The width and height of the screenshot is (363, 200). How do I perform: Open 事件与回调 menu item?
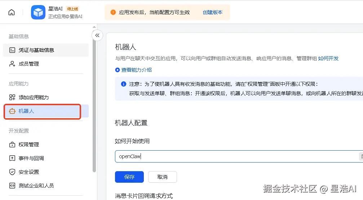pyautogui.click(x=46, y=158)
